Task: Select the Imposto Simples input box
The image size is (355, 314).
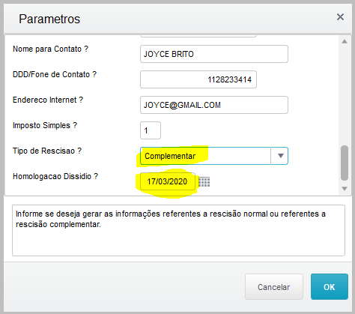Action: [151, 130]
